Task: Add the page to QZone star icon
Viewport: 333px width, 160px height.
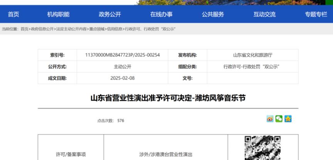Action: [288, 119]
